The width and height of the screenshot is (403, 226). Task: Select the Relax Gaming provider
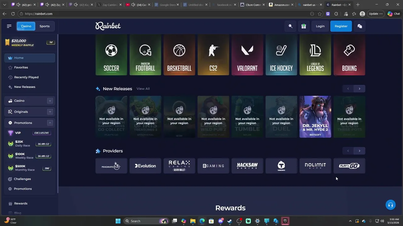click(179, 166)
